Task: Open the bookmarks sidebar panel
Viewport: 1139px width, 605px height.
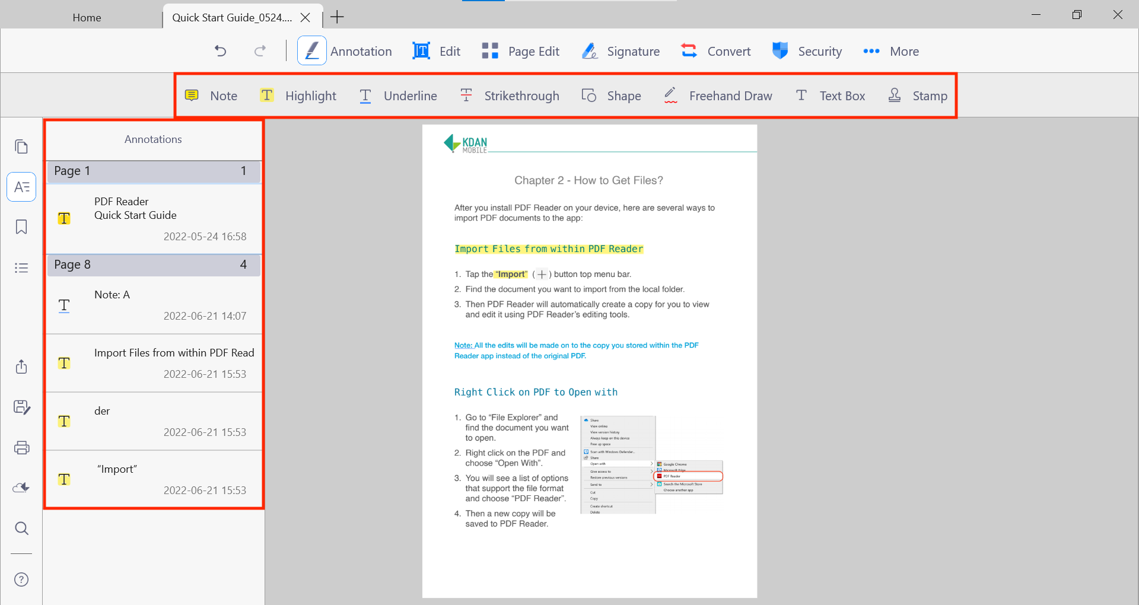Action: (21, 227)
